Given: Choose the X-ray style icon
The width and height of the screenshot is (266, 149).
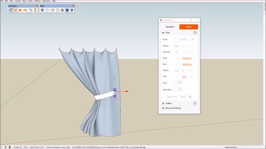Looking at the screenshot, I should (42, 10).
